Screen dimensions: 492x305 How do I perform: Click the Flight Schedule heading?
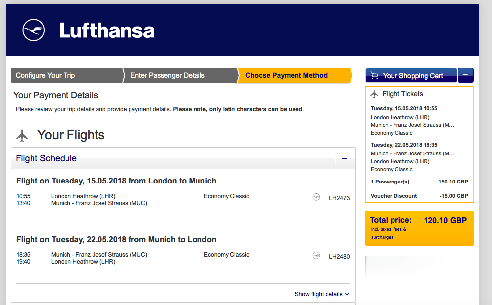coord(46,158)
